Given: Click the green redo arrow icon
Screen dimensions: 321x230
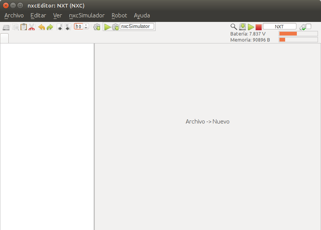Looking at the screenshot, I should click(50, 27).
